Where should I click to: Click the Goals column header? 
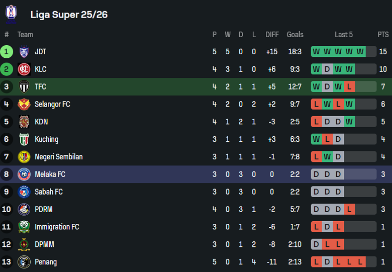tap(295, 35)
